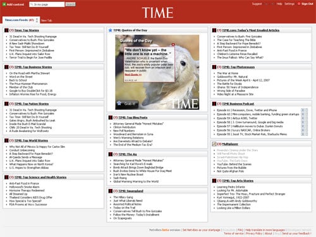
Task: Open the Help link in the top bar
Action: [x=279, y=4]
